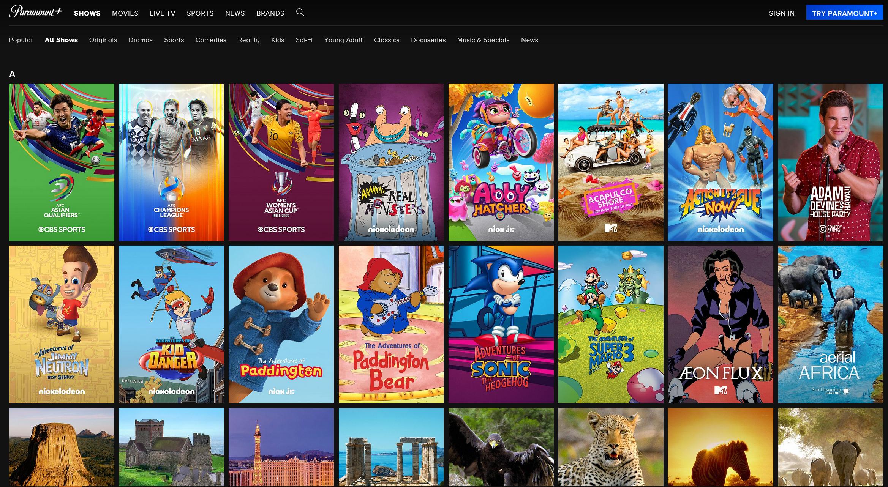Open the Movies menu item
Image resolution: width=888 pixels, height=487 pixels.
click(x=125, y=13)
